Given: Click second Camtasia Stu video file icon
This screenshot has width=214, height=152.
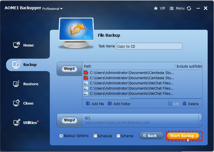Looking at the screenshot, I should (86, 78).
